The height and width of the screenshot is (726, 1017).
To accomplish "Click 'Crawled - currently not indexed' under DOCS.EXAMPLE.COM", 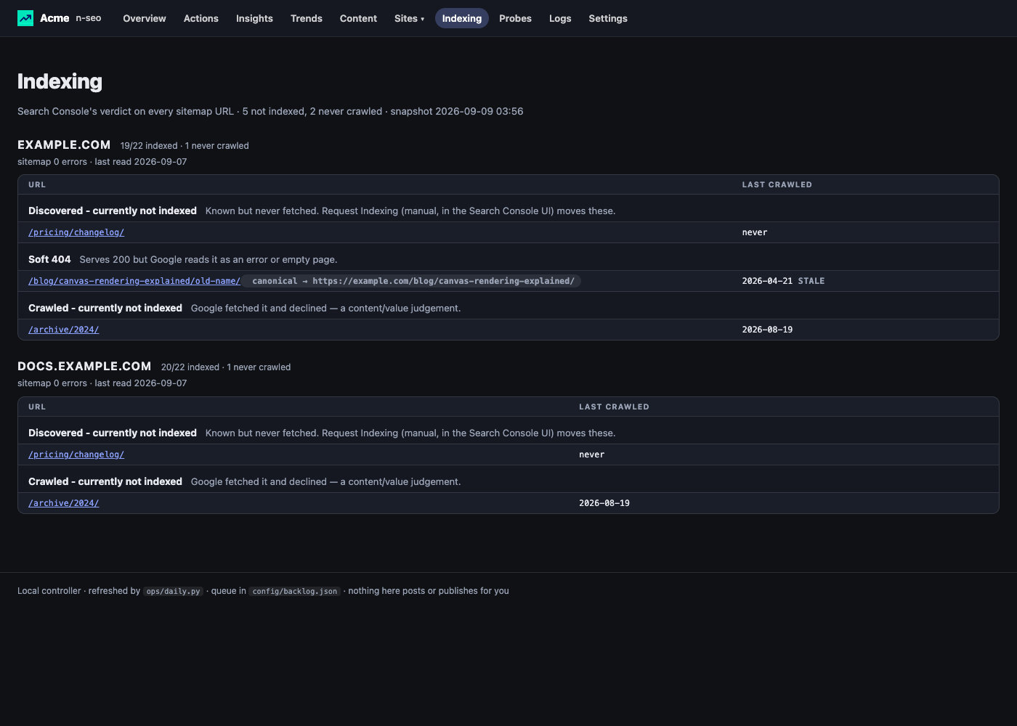I will tap(105, 481).
